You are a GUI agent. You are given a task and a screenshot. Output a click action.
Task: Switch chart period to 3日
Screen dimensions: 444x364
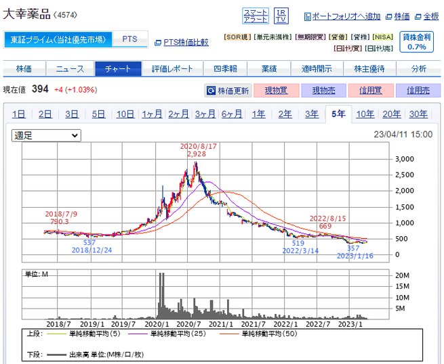tap(72, 114)
